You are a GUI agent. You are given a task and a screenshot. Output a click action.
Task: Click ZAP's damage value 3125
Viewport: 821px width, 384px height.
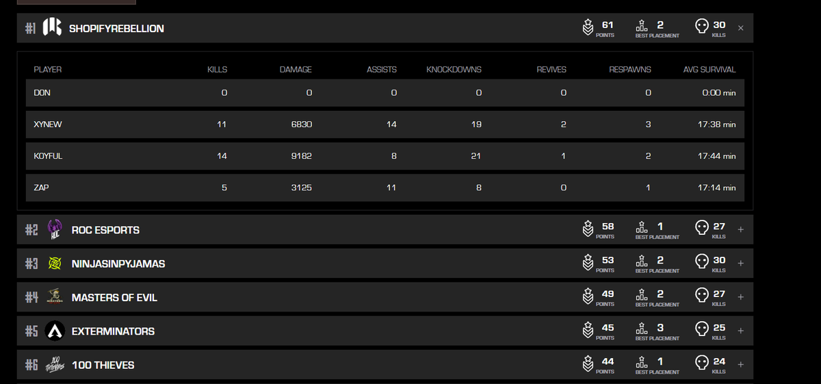click(x=301, y=188)
